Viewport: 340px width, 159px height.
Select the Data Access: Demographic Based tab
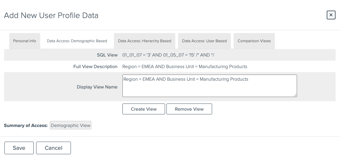77,41
